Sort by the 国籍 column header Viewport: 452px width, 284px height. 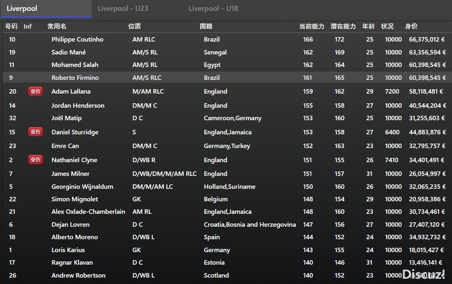pos(206,27)
